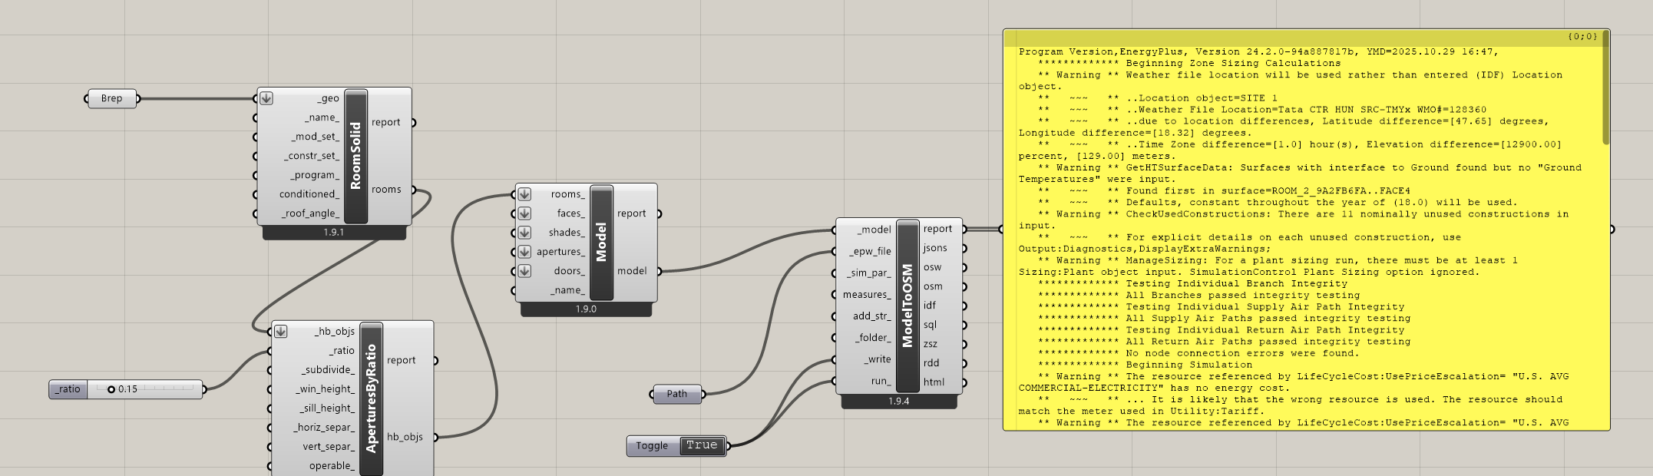Click the Toggle component label
The width and height of the screenshot is (1653, 476).
coord(652,446)
